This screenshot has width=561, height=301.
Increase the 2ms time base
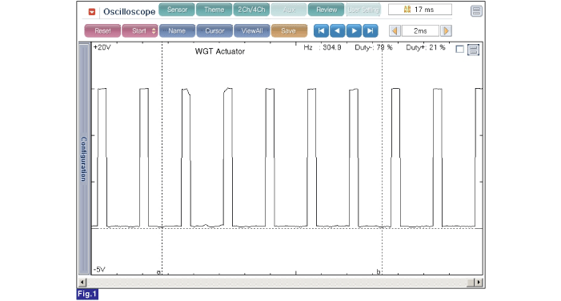coord(446,30)
